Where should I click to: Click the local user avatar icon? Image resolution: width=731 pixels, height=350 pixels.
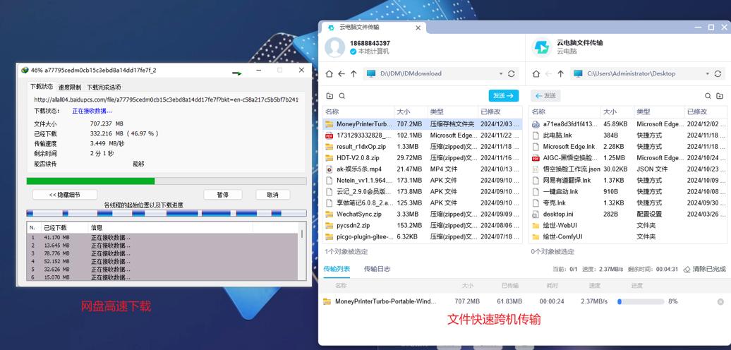334,47
